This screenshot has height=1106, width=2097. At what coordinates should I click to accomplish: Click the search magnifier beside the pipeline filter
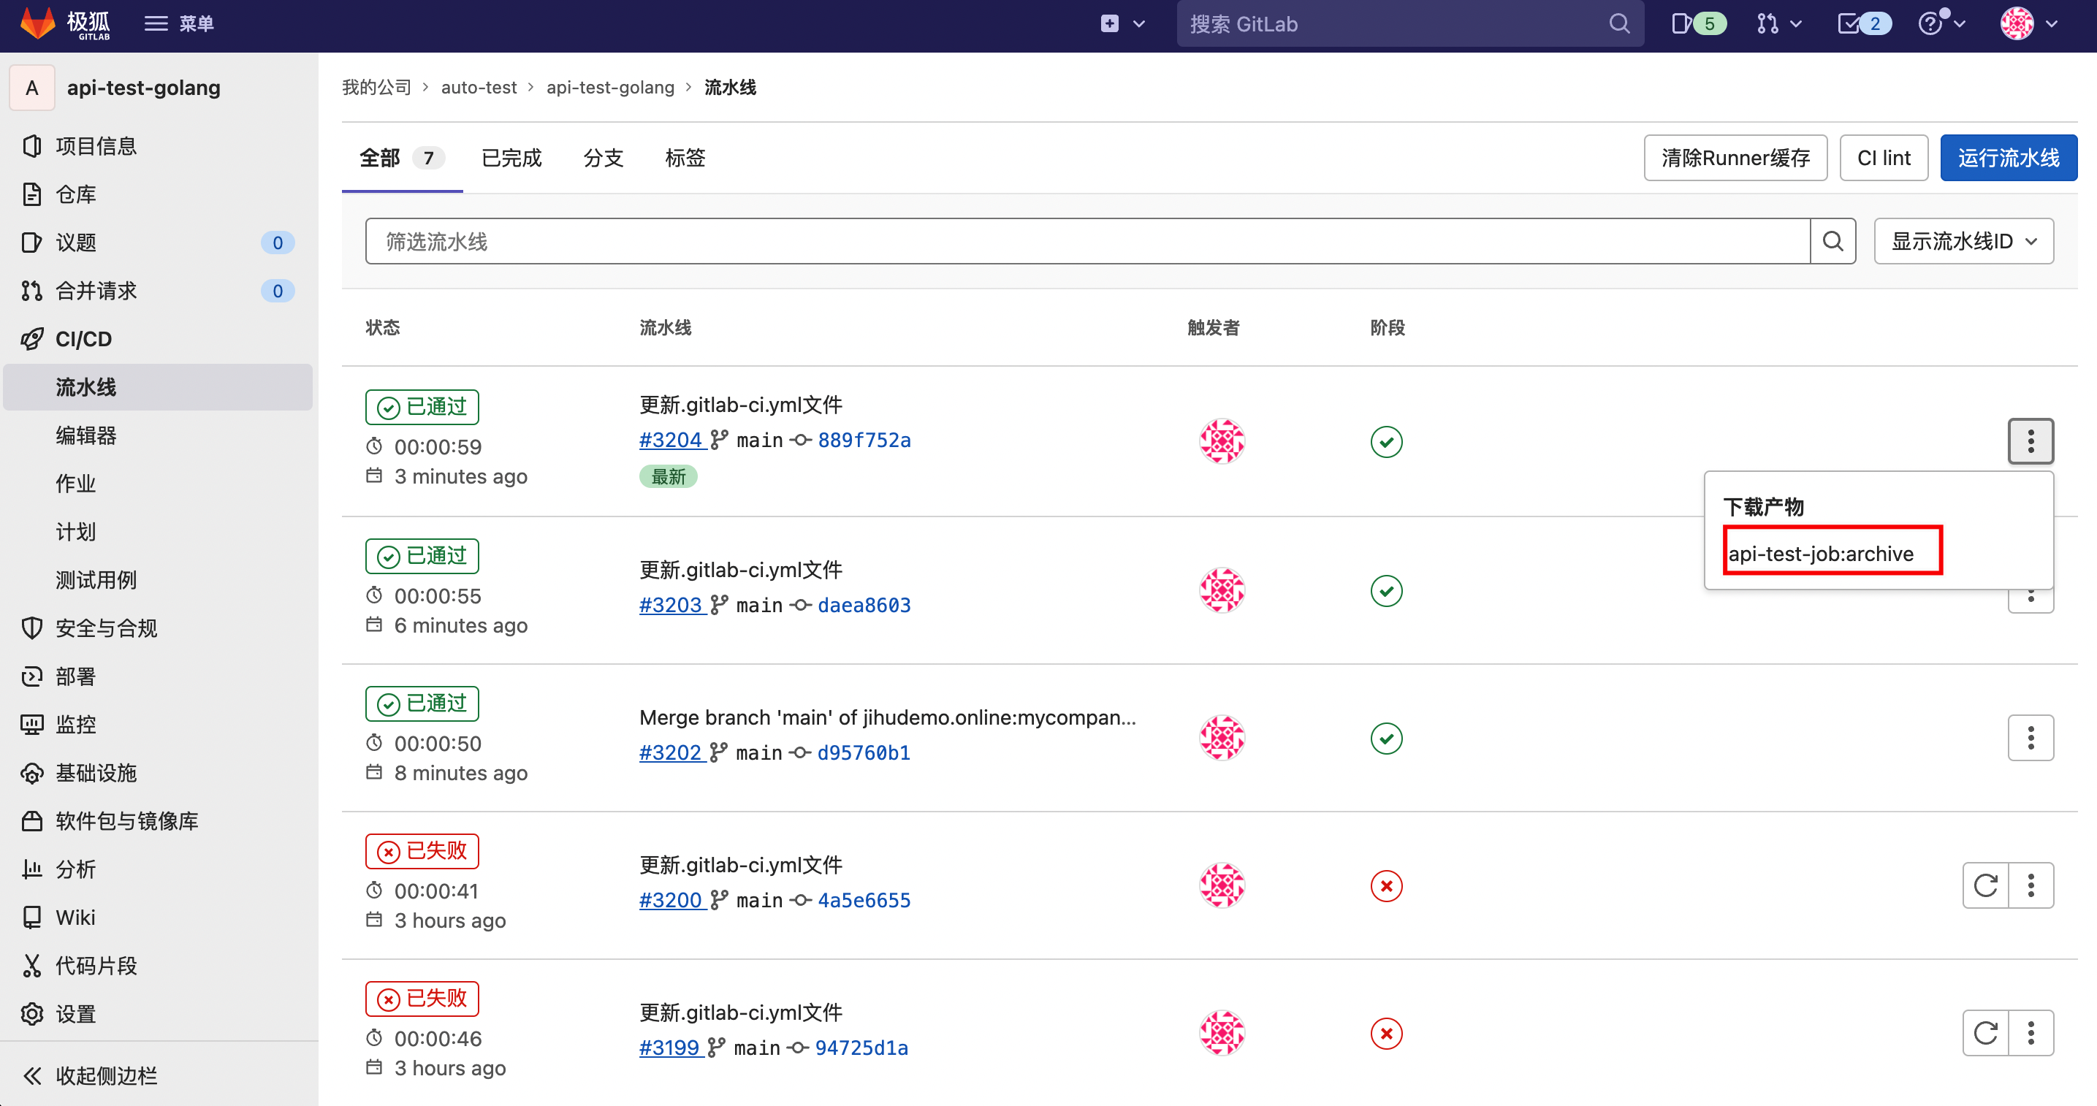click(1833, 242)
